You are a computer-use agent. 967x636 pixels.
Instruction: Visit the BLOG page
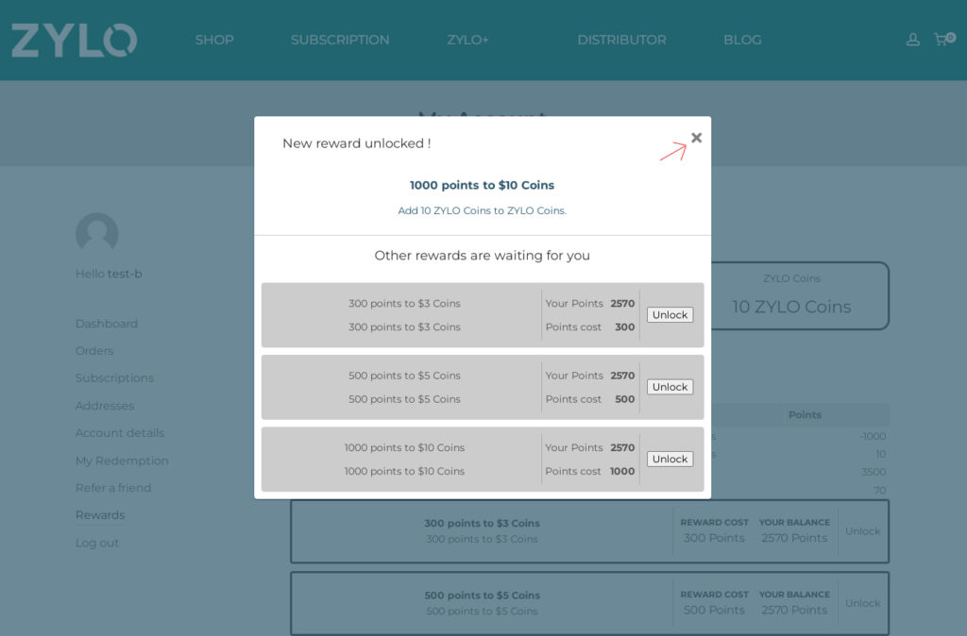tap(742, 40)
